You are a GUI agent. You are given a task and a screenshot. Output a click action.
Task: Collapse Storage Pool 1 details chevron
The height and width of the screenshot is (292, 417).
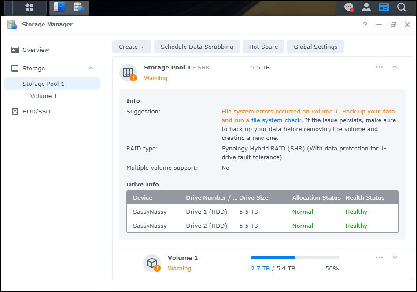[395, 67]
